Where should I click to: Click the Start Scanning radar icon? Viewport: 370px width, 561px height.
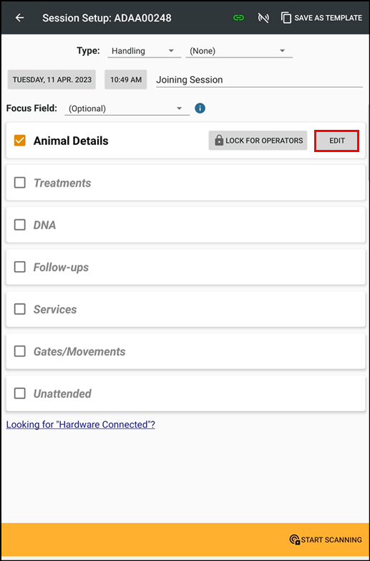(294, 539)
